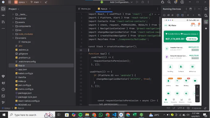Click the 11:1 cursor position widget
This screenshot has width=210, height=118.
pos(168,108)
